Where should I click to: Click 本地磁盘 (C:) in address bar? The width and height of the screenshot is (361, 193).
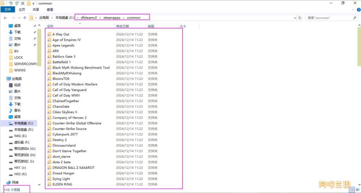[x=65, y=18]
